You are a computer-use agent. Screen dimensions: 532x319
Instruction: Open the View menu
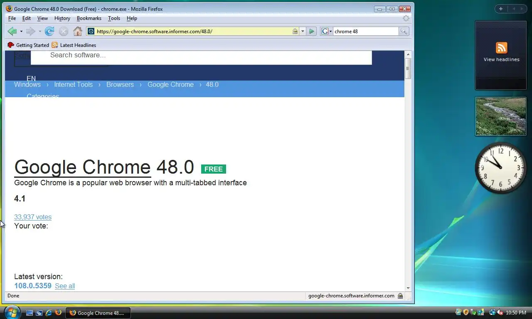point(42,18)
